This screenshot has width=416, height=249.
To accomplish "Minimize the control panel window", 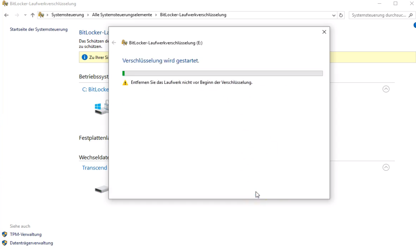I will point(379,3).
